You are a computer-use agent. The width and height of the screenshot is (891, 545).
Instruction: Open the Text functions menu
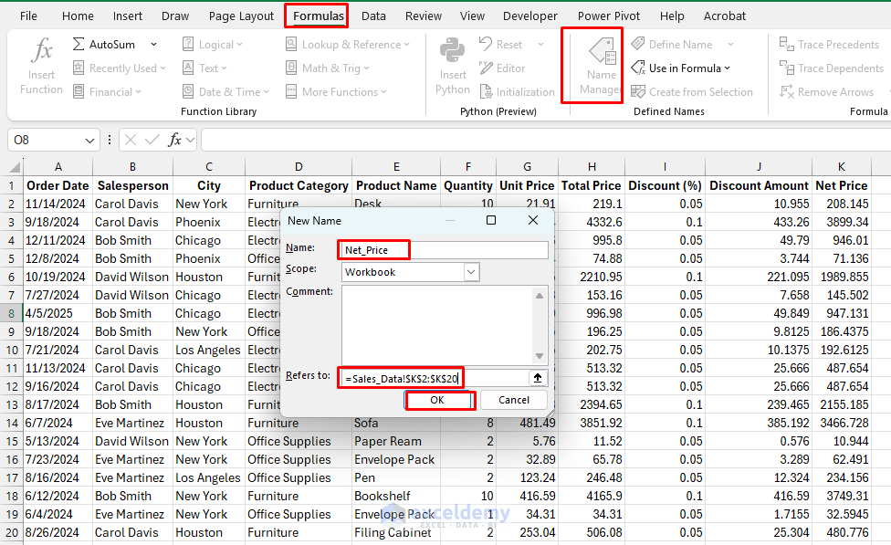pos(204,68)
